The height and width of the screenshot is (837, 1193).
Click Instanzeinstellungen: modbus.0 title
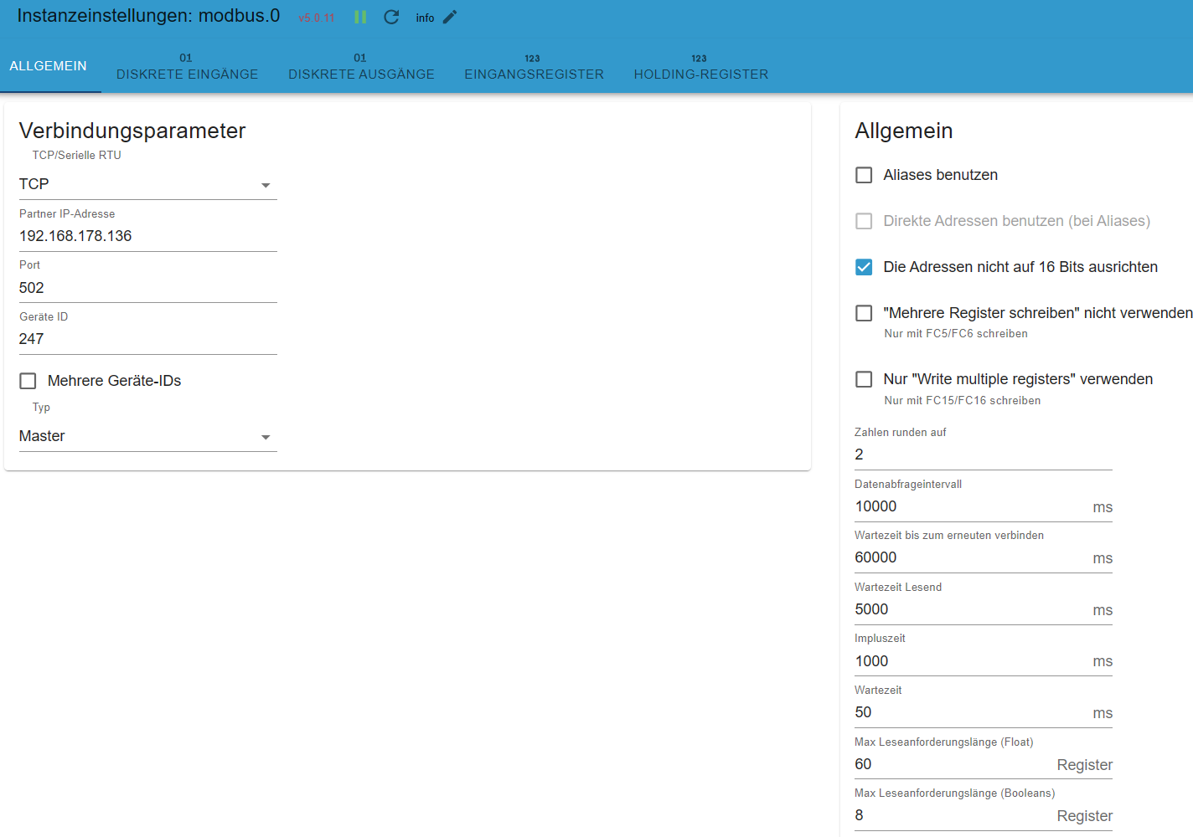pos(148,16)
